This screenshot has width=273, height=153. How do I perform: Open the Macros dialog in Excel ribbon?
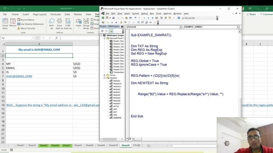point(13,23)
